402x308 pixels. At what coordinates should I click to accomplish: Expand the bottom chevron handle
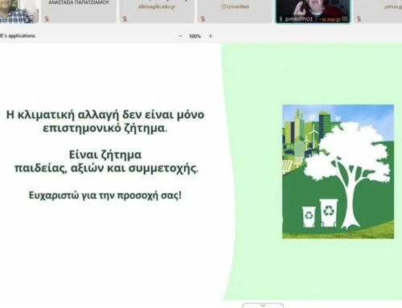pos(263,306)
